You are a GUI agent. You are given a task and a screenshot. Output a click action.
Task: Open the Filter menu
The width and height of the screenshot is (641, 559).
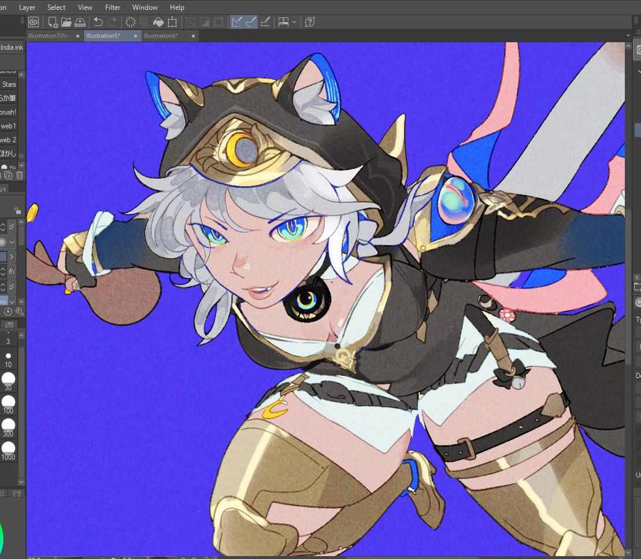pos(113,8)
